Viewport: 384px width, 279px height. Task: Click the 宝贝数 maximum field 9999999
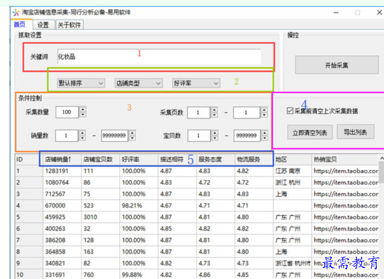coord(247,136)
